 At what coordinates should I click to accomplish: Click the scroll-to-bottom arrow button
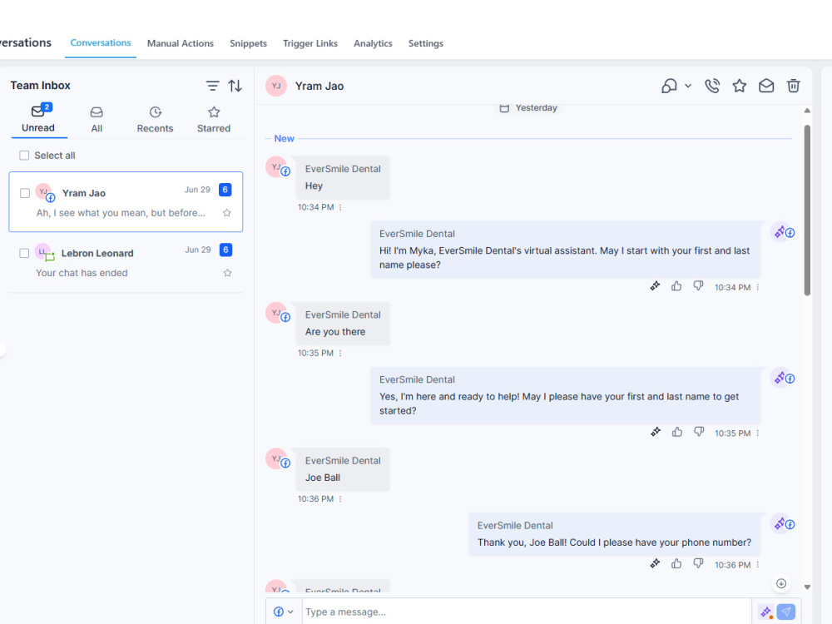[x=781, y=584]
